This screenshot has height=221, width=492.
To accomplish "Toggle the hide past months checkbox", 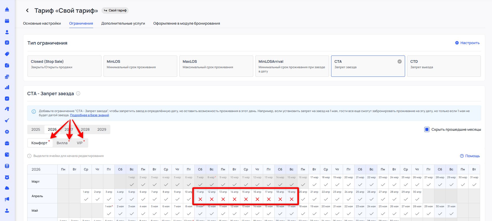I will pos(427,129).
